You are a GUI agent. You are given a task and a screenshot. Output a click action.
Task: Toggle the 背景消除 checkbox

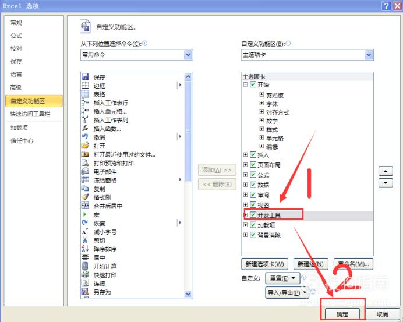pos(253,235)
